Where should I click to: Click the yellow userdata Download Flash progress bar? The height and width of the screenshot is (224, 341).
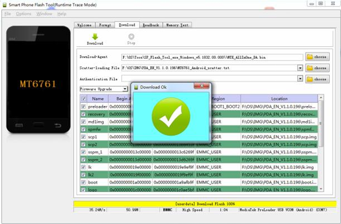[205, 204]
